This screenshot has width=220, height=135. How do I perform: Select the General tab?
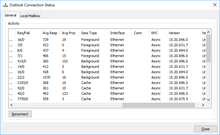click(x=10, y=16)
